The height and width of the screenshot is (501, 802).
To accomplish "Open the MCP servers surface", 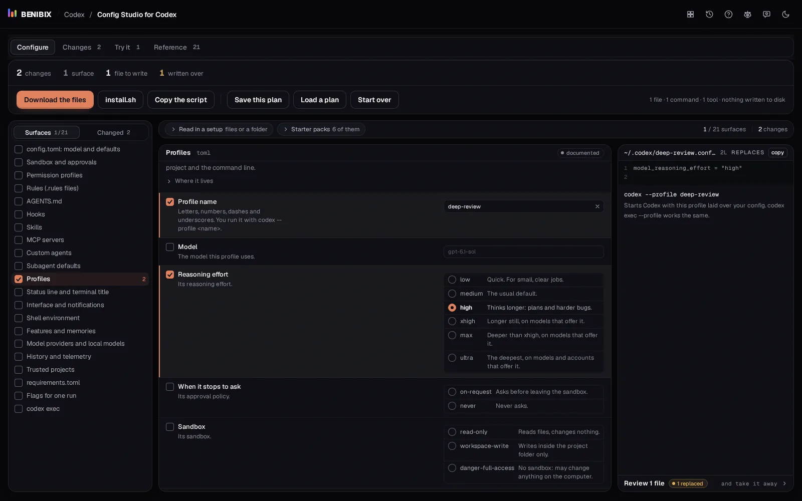I will (x=80, y=240).
